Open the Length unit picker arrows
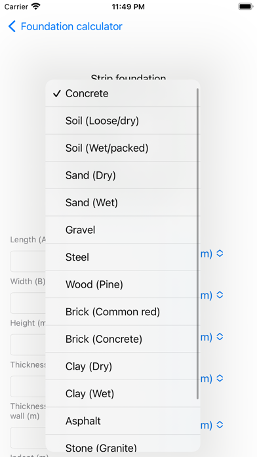This screenshot has height=457, width=257. (220, 253)
